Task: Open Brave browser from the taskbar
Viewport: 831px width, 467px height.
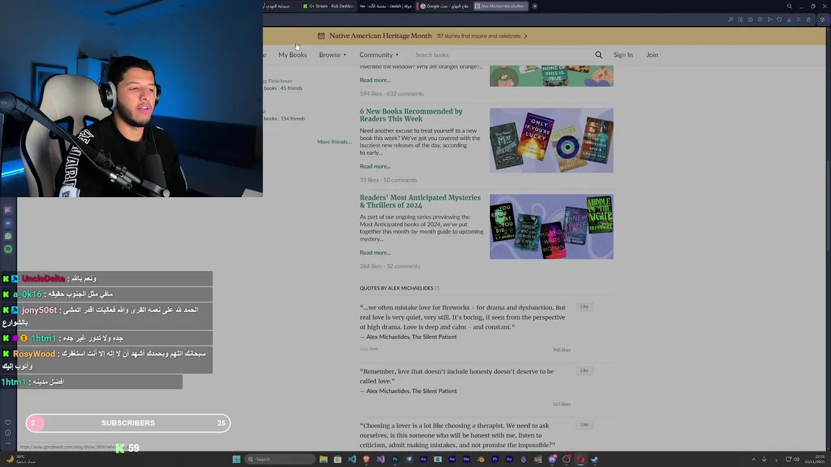Action: coord(366,459)
